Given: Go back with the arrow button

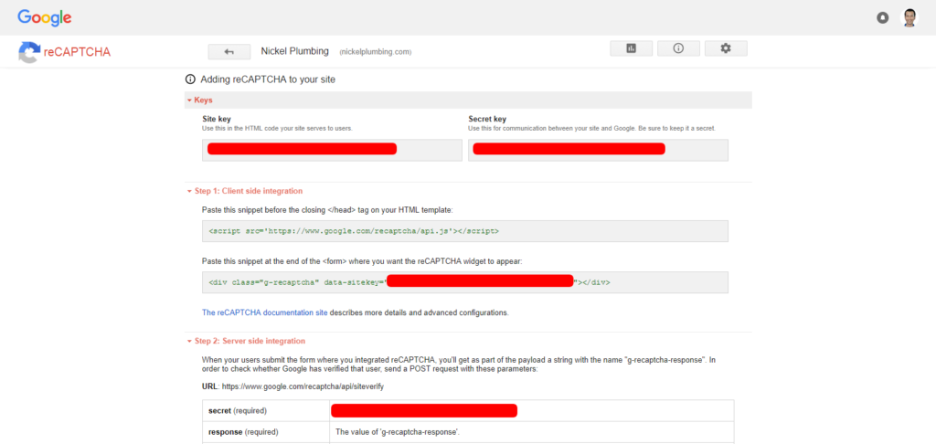Looking at the screenshot, I should 229,52.
